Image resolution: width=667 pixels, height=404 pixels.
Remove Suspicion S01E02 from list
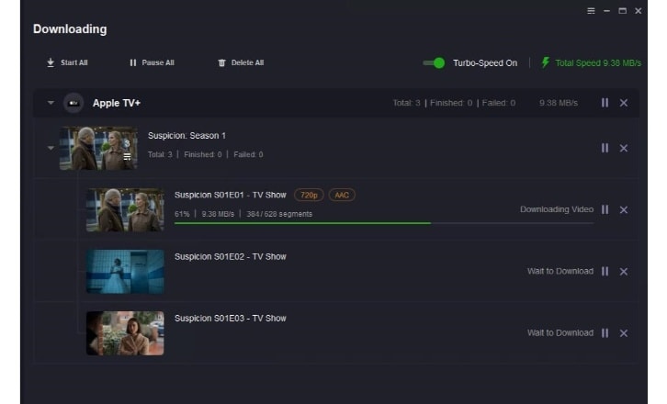(x=624, y=271)
